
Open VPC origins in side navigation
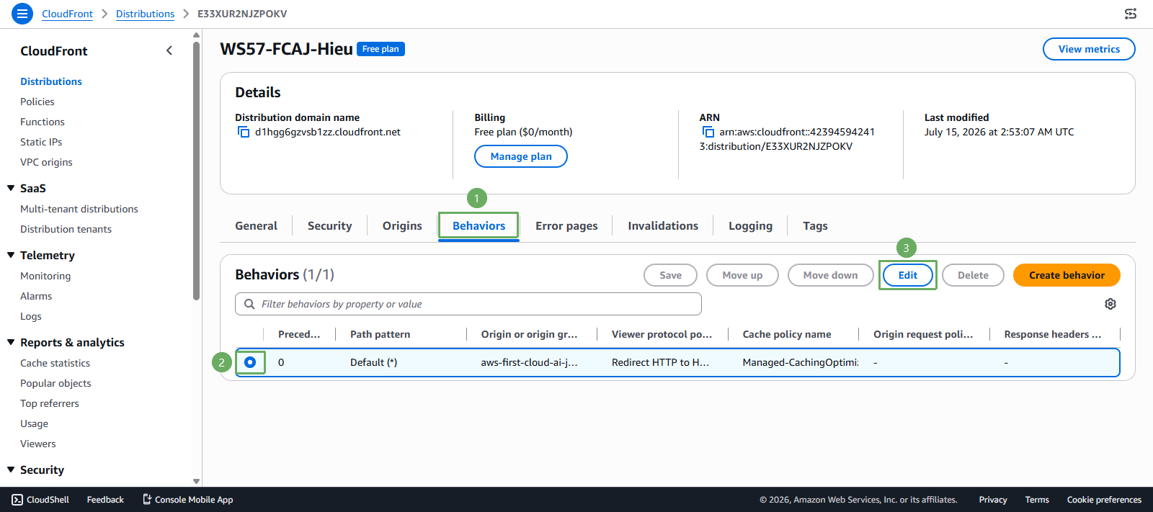[46, 162]
